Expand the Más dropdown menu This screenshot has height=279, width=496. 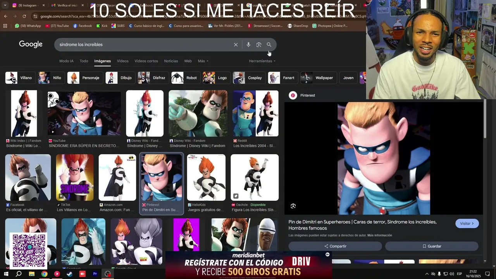(203, 61)
